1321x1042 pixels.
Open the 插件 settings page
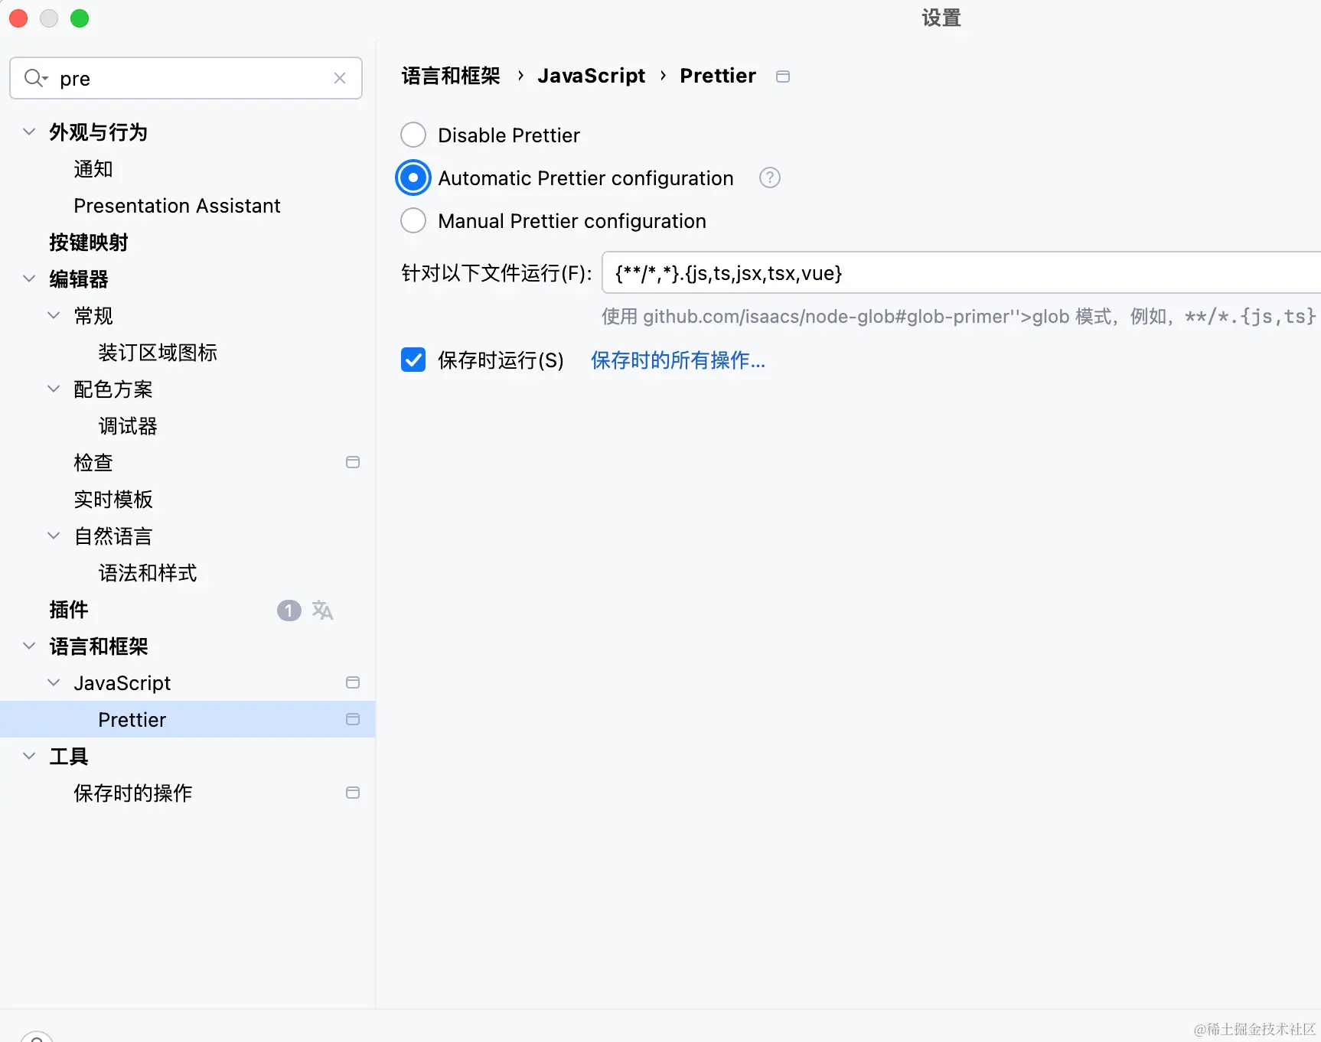tap(69, 610)
